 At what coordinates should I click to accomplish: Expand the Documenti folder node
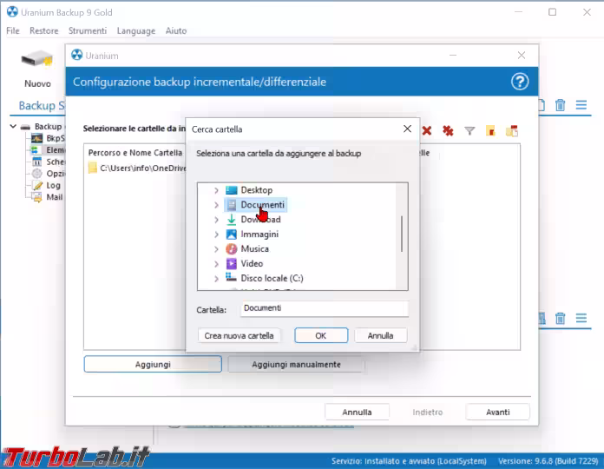(x=216, y=205)
